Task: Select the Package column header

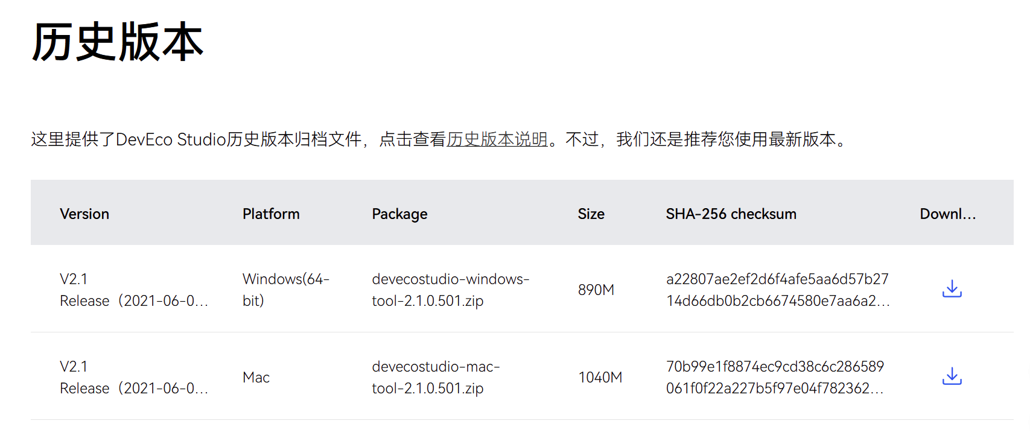Action: (399, 214)
